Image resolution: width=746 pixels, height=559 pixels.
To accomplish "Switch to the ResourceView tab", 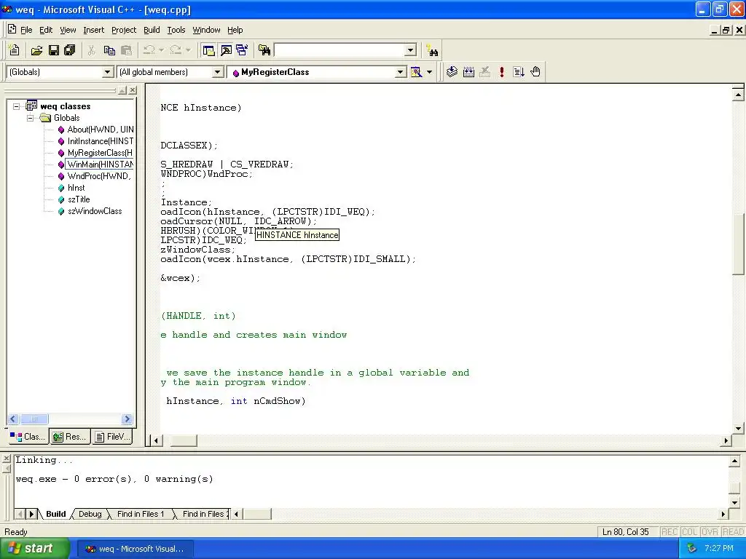I will pyautogui.click(x=69, y=437).
